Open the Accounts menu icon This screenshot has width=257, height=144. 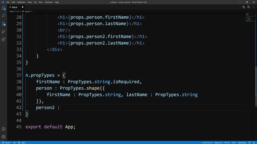pyautogui.click(x=4, y=129)
